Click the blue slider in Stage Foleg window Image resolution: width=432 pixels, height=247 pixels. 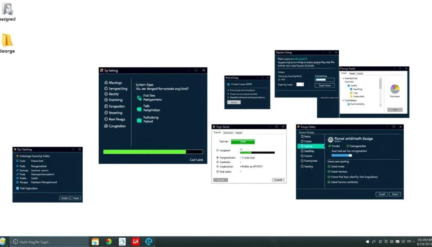point(342,155)
